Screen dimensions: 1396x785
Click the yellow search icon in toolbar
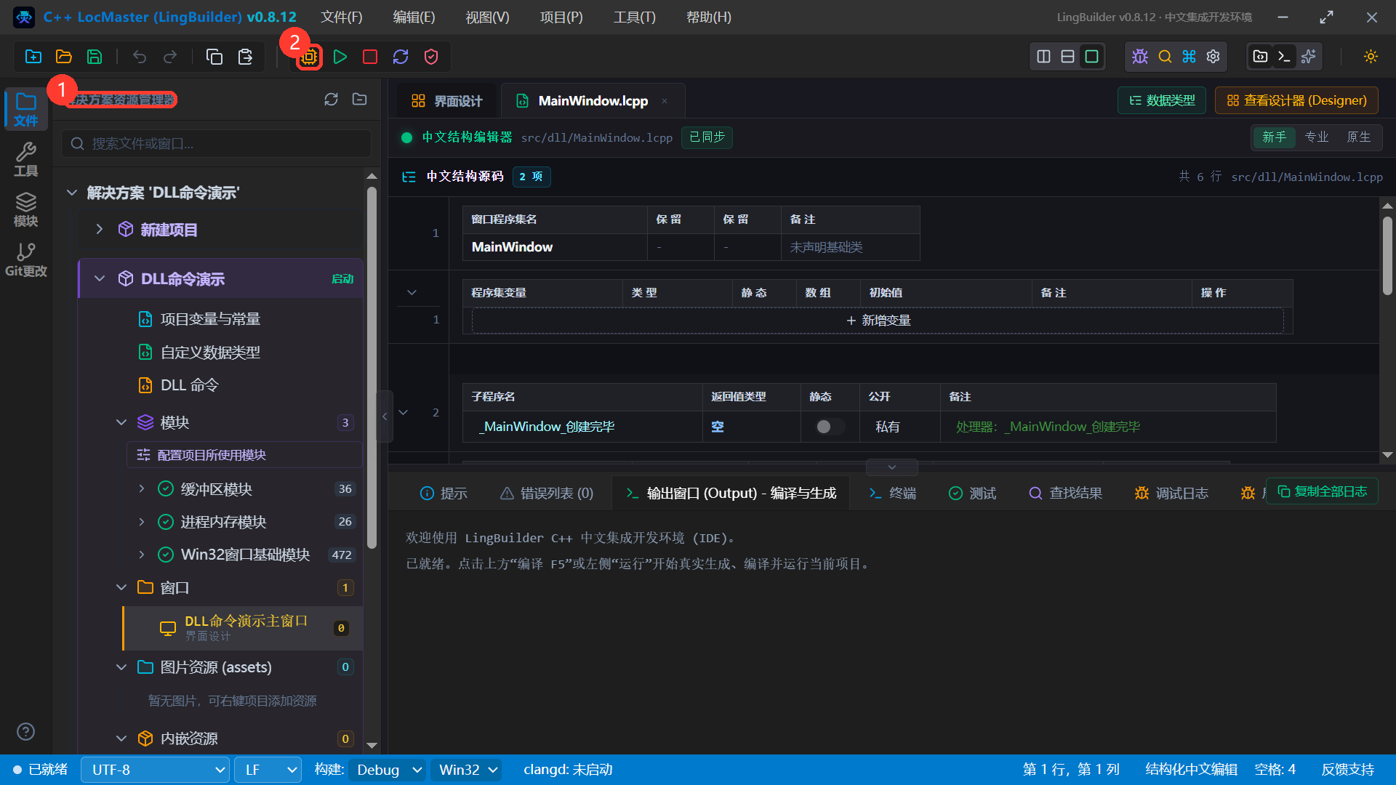tap(1165, 57)
